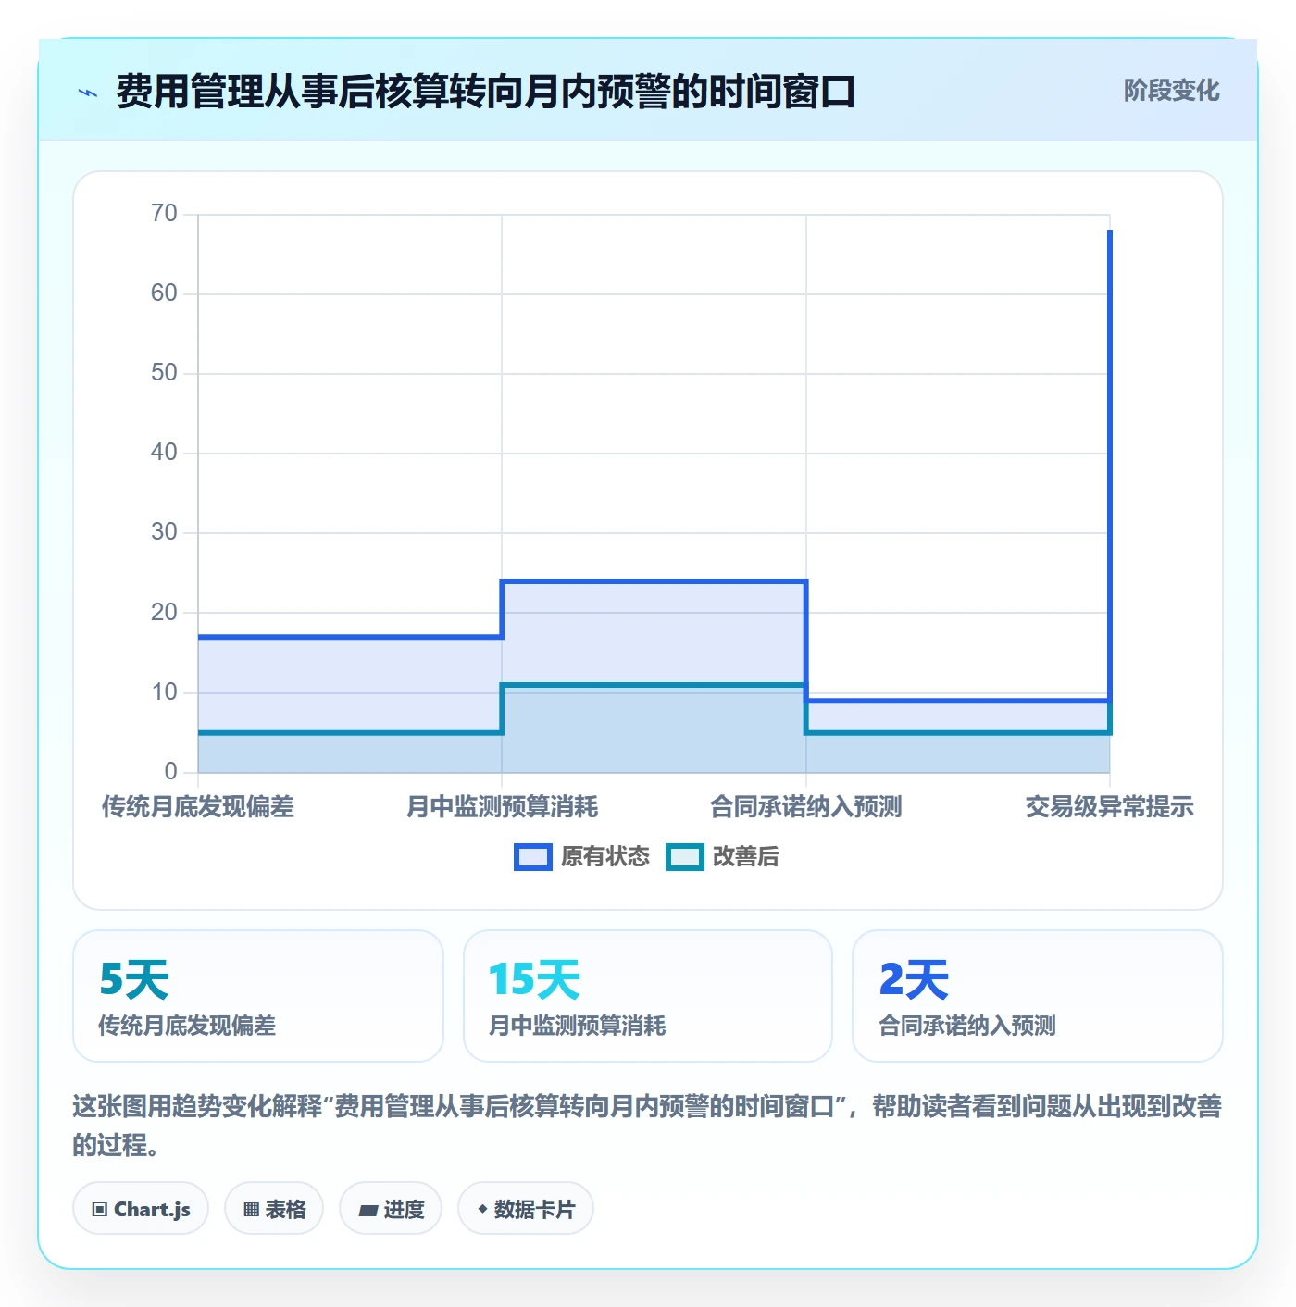Screen dimensions: 1296x1307
Task: Click the 交易级异常提示 x-axis label
Action: [x=1110, y=807]
